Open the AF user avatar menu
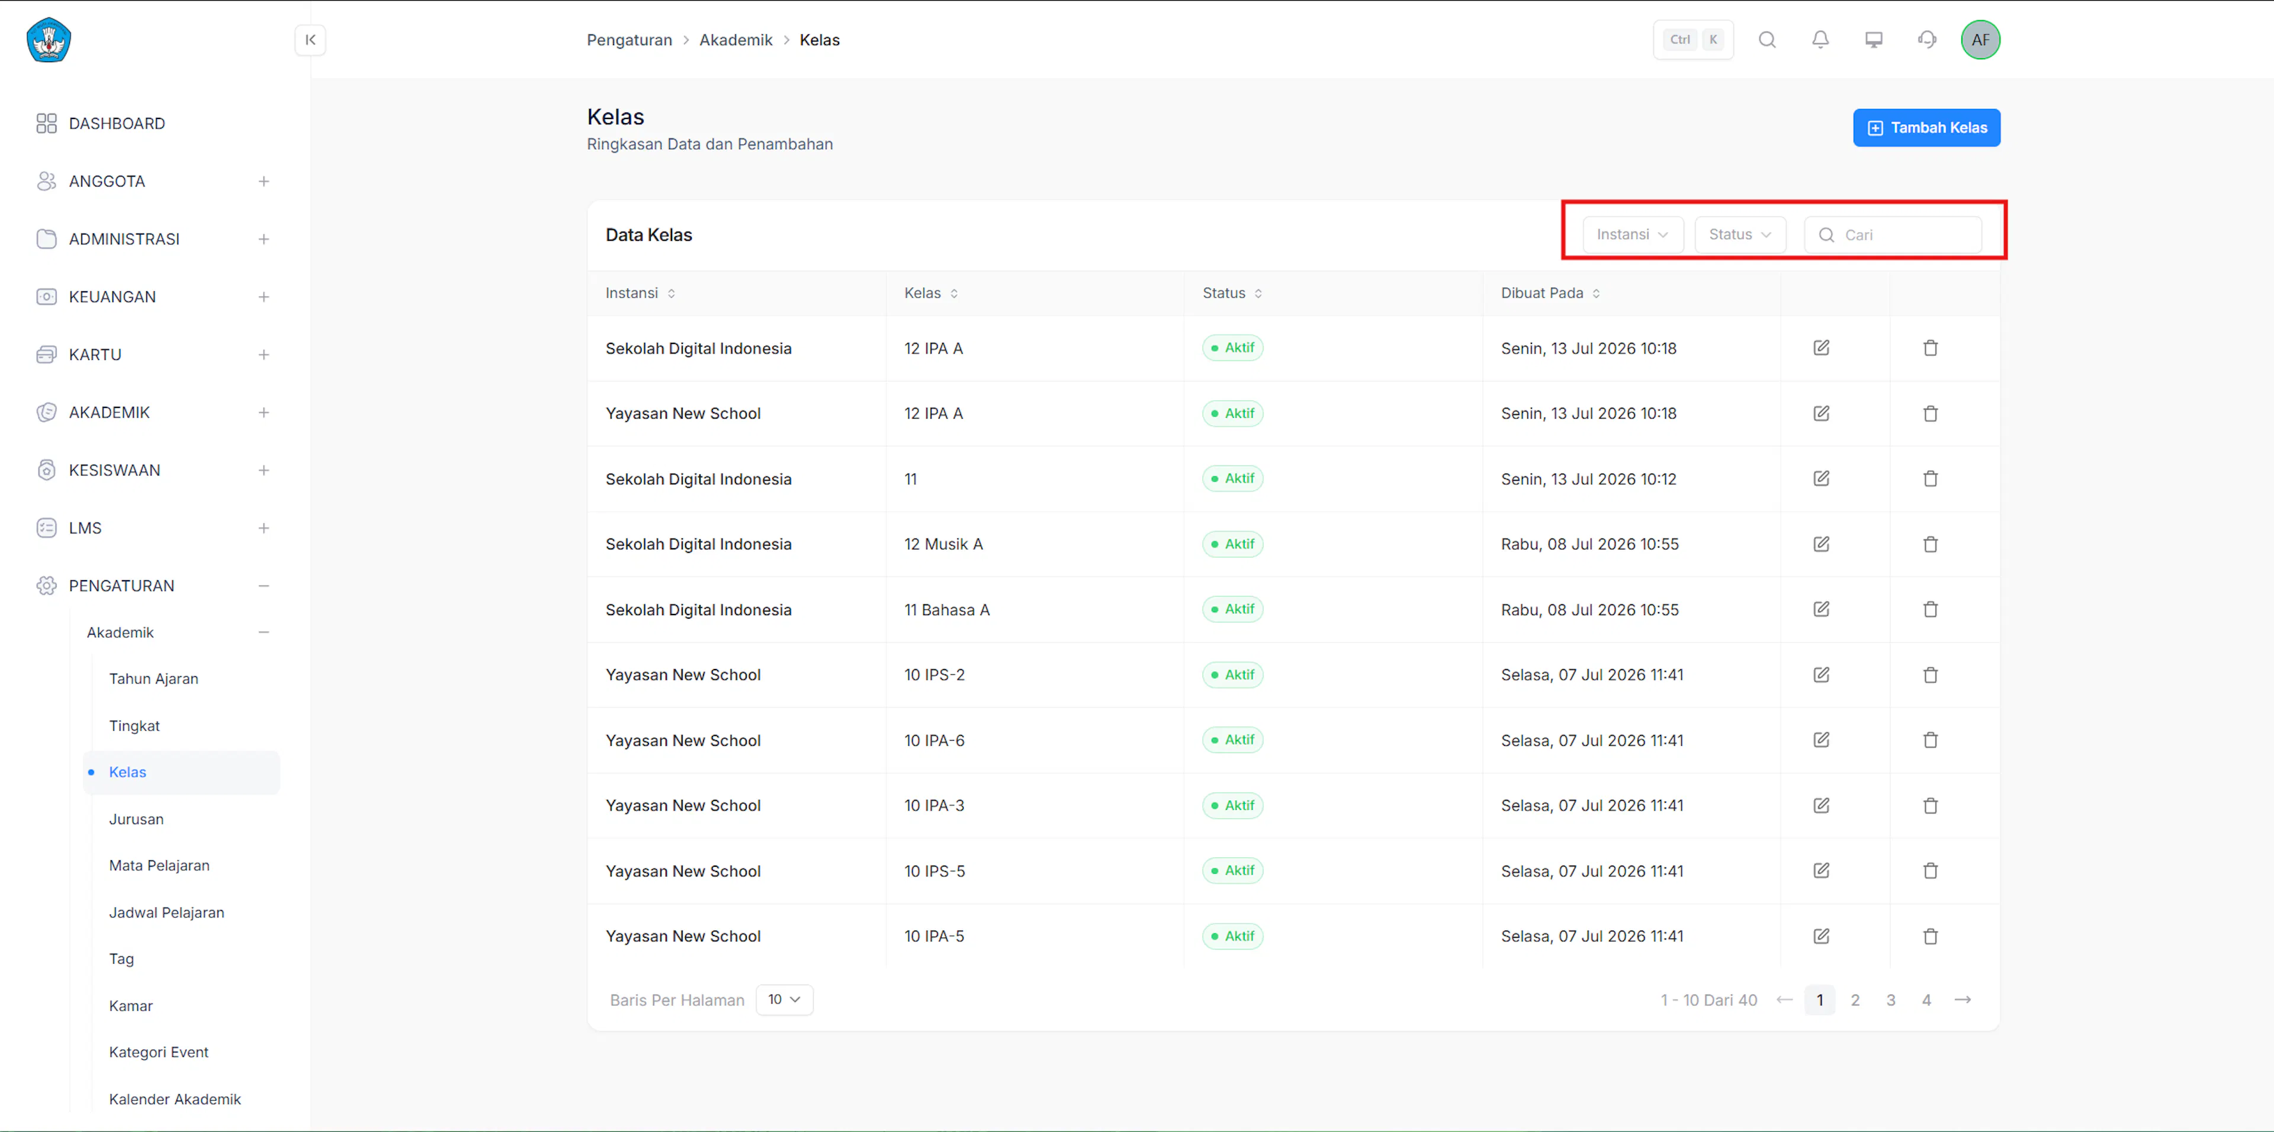This screenshot has width=2274, height=1132. (x=1980, y=40)
